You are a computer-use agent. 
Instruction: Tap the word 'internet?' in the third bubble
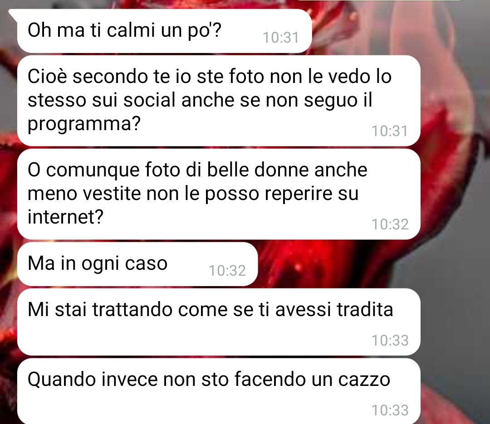(65, 216)
